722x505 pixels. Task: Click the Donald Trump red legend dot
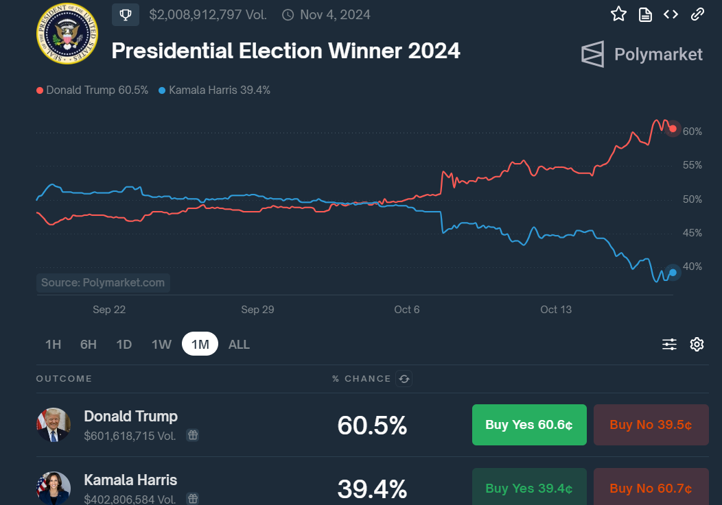(x=40, y=90)
